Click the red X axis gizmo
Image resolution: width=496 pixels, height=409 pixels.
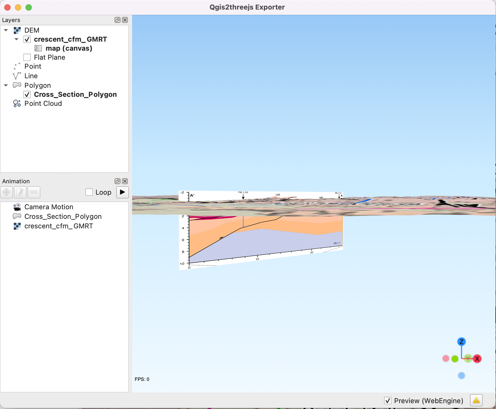pyautogui.click(x=477, y=359)
